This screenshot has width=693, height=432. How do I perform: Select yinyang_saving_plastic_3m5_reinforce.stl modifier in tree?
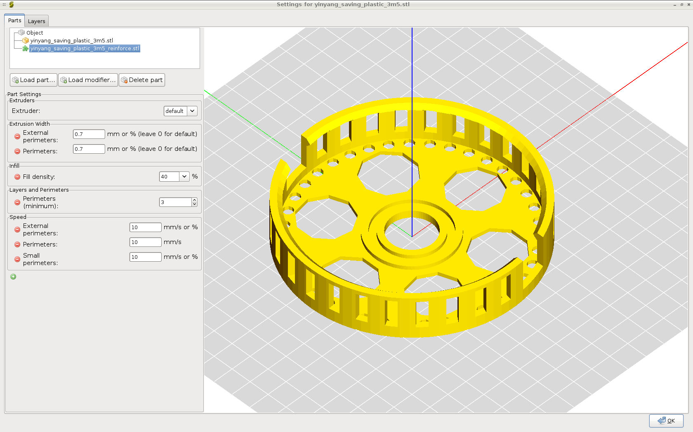[x=85, y=49]
